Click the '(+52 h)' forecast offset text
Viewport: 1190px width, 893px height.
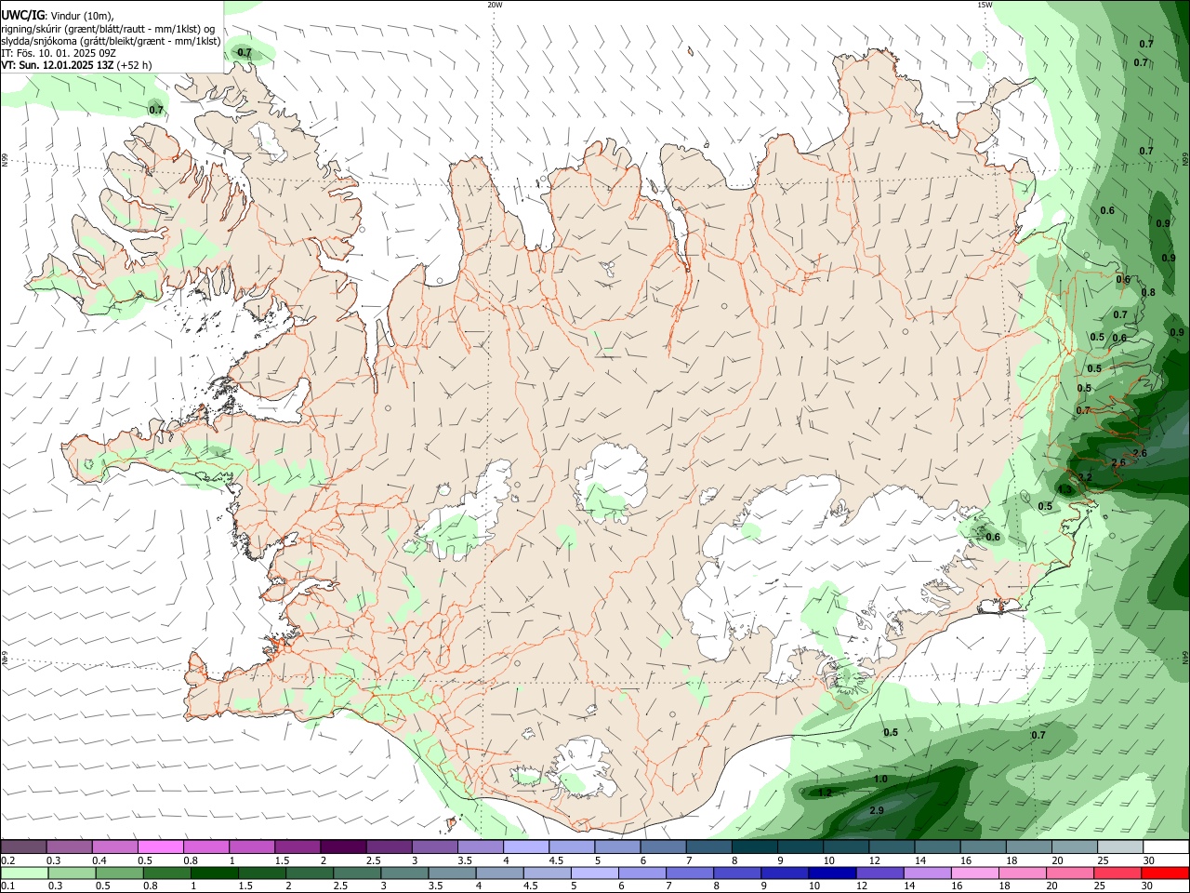(x=135, y=65)
